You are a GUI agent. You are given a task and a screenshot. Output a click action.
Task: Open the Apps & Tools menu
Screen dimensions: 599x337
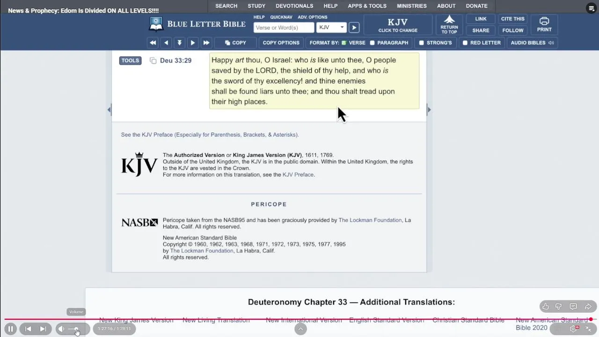coord(367,6)
